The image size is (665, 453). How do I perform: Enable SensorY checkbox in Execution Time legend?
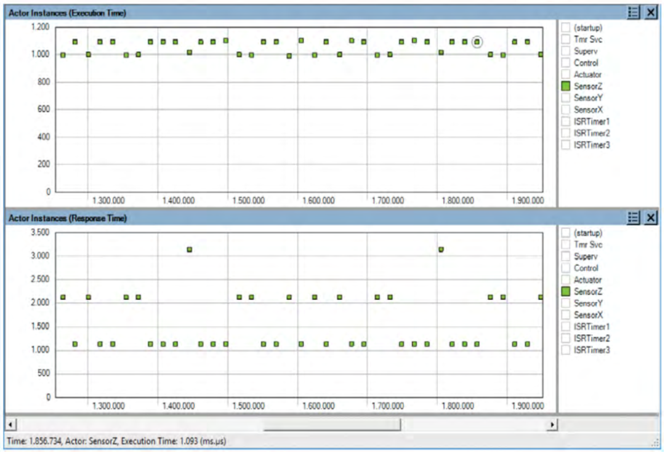pyautogui.click(x=566, y=98)
